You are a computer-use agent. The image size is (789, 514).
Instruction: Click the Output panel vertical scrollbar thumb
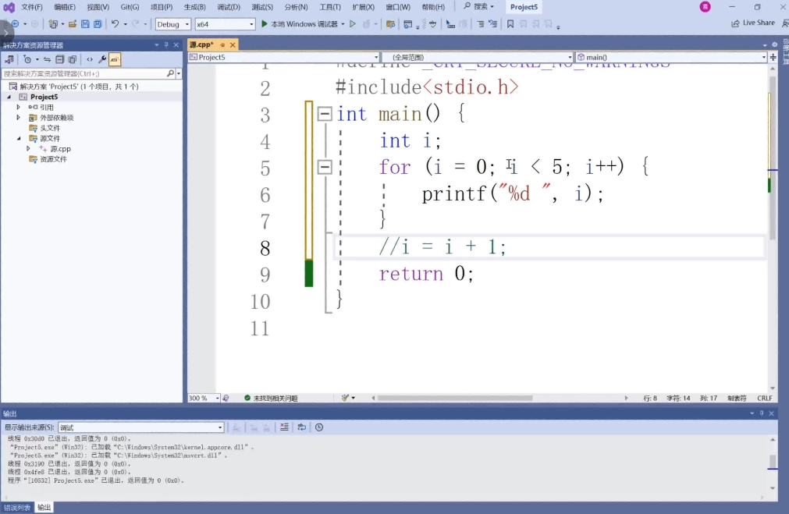(773, 461)
